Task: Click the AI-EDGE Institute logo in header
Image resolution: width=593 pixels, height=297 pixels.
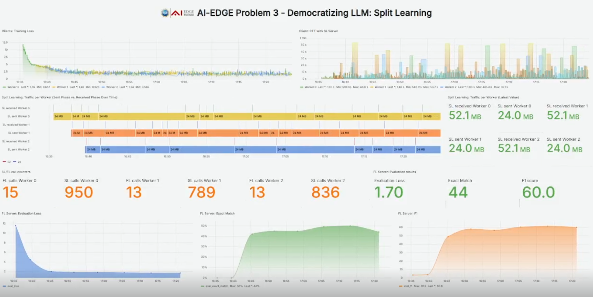Action: coord(183,13)
